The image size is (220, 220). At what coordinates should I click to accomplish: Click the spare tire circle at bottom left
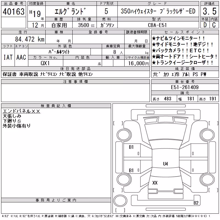tap(120, 201)
